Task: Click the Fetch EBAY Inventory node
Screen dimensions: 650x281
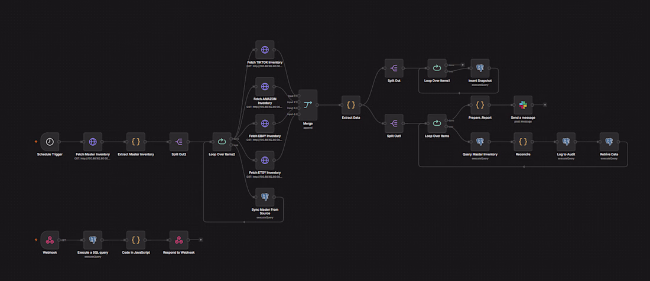Action: coord(265,123)
